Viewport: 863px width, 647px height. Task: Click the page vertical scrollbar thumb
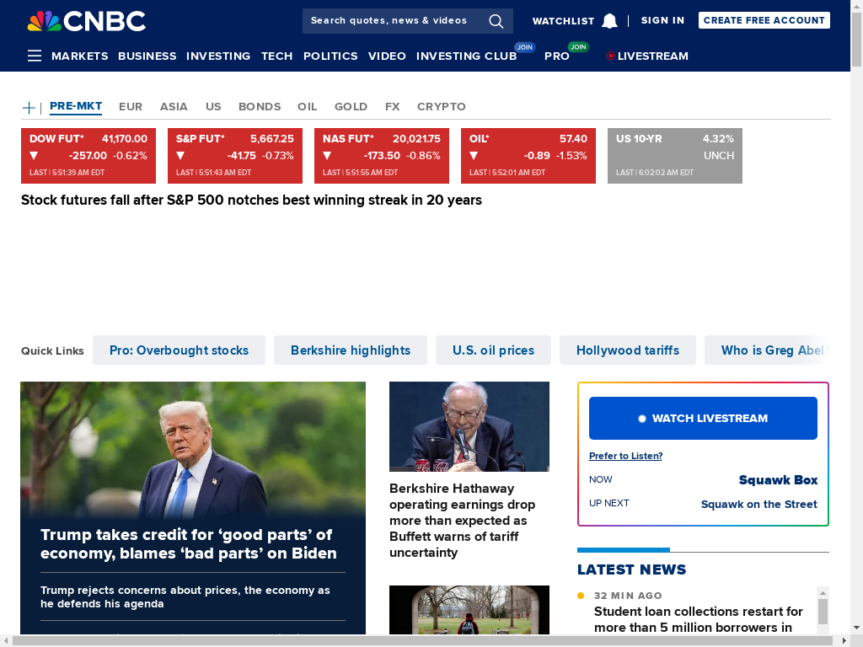coord(857,39)
